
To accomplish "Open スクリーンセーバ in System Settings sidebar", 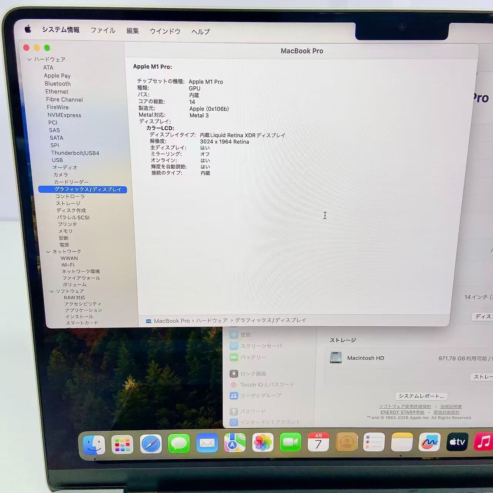I will [x=257, y=346].
